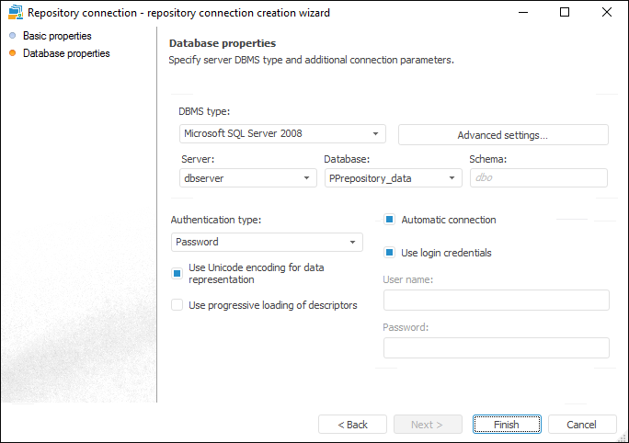Click the Advanced settings button
This screenshot has height=443, width=629.
503,135
